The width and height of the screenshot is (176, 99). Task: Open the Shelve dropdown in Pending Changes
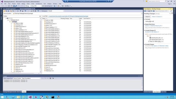[x=154, y=16]
